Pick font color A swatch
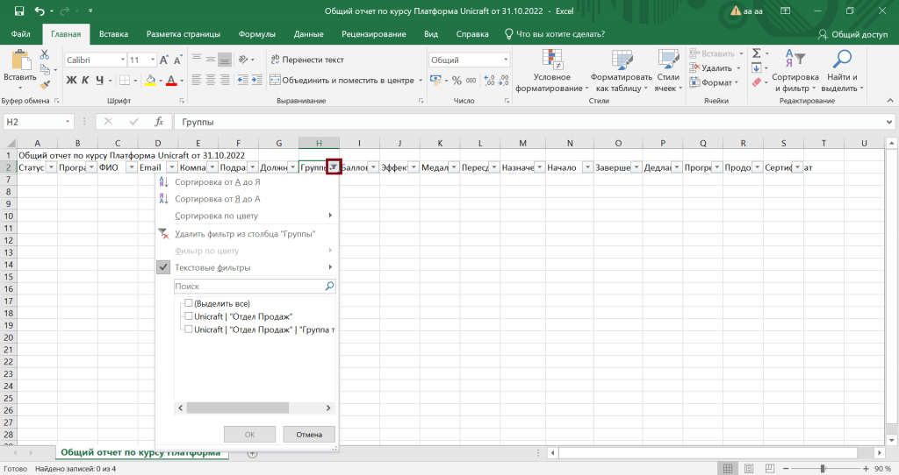 tap(171, 80)
